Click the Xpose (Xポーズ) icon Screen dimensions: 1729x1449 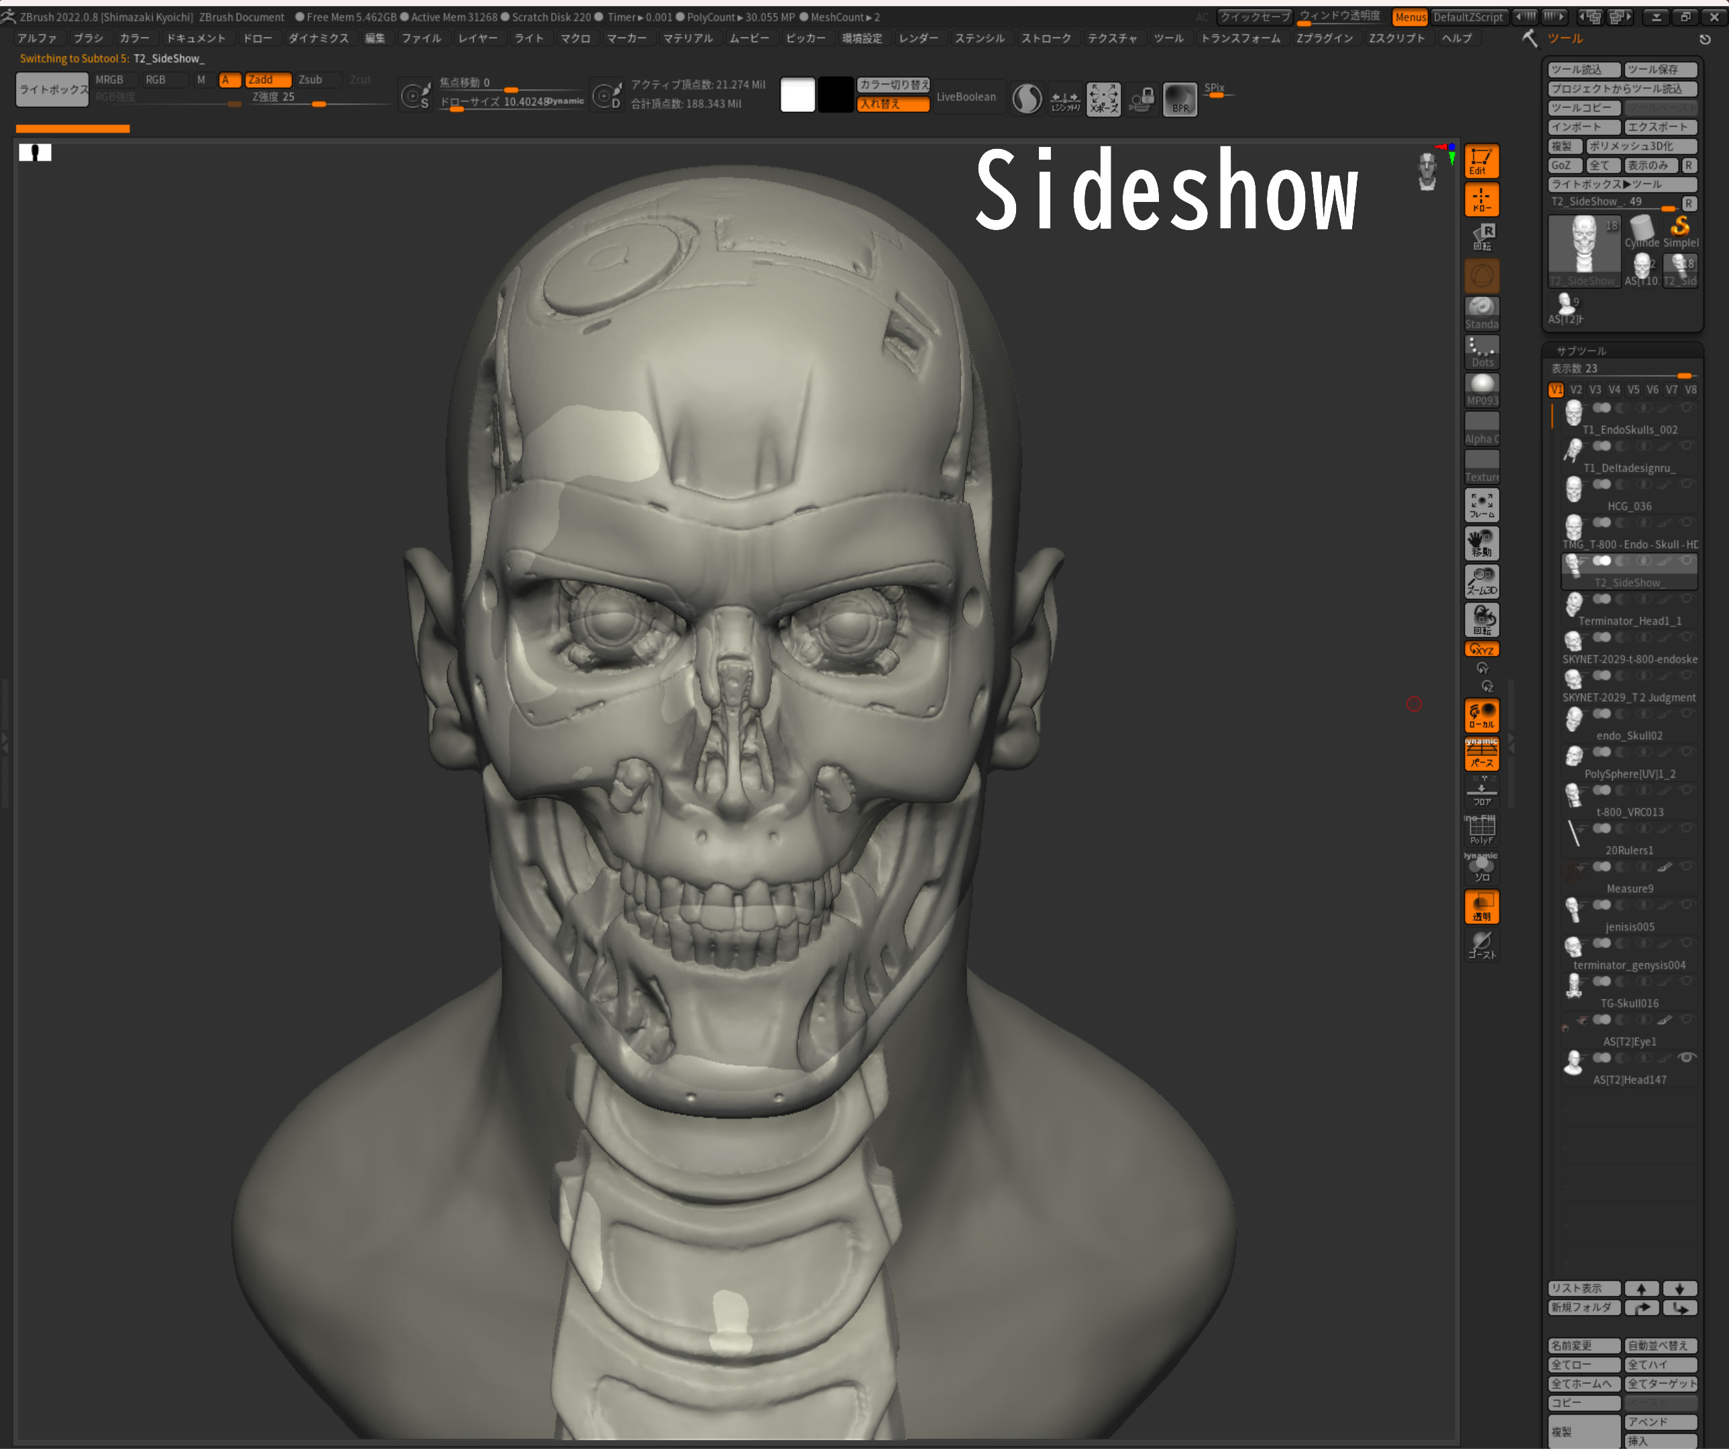1103,99
